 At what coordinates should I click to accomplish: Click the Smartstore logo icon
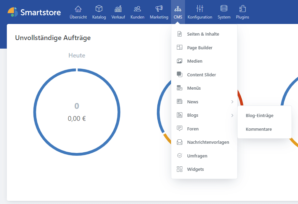pos(13,12)
